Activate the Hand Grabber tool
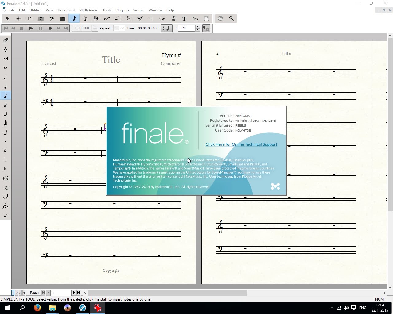Viewport: 393px width, 314px height. [220, 18]
